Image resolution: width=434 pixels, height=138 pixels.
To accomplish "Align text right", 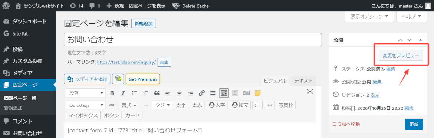I will coord(190,93).
